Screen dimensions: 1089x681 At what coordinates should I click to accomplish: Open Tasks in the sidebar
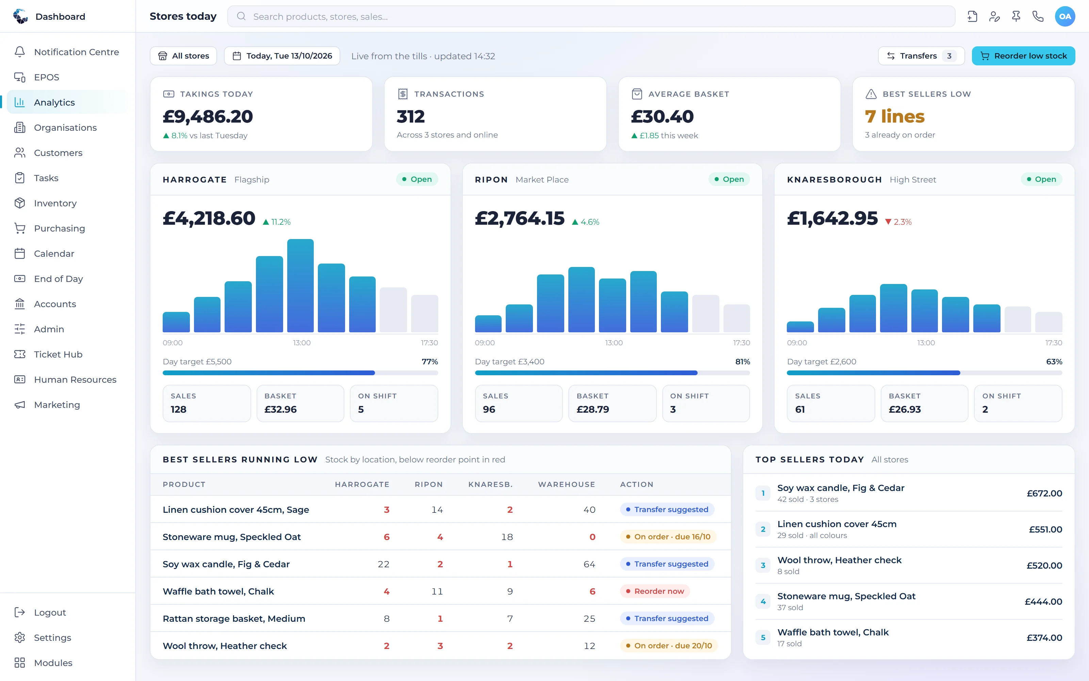[x=67, y=178]
